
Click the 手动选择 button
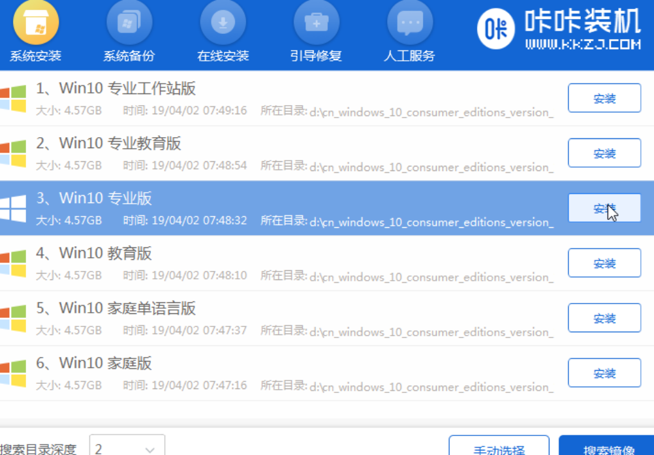click(x=499, y=449)
